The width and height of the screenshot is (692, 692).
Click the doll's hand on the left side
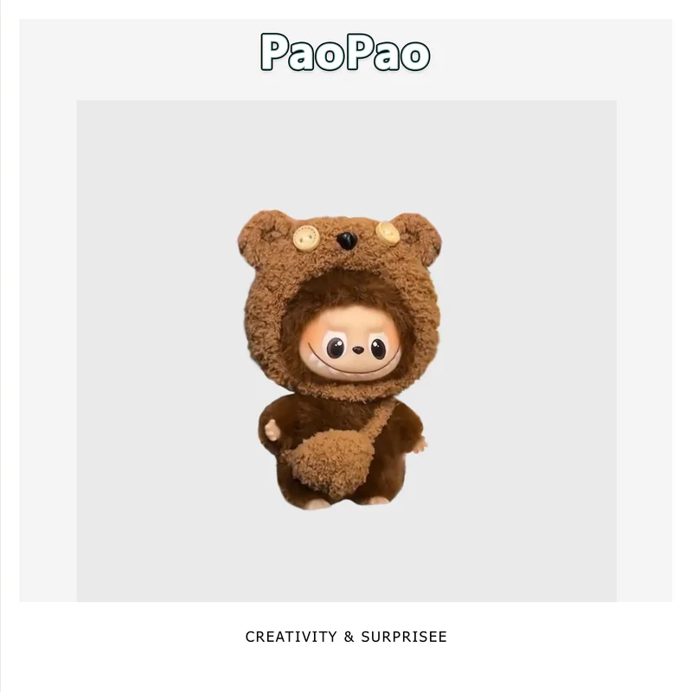point(271,430)
